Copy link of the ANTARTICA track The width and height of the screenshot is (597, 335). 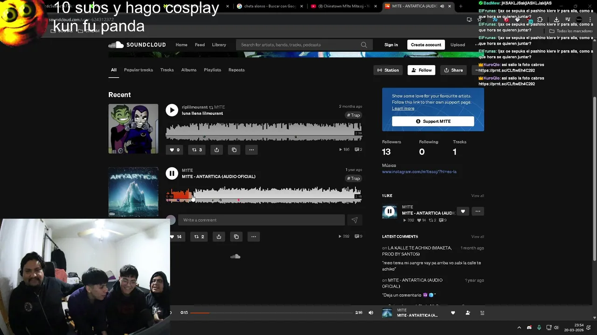point(236,237)
